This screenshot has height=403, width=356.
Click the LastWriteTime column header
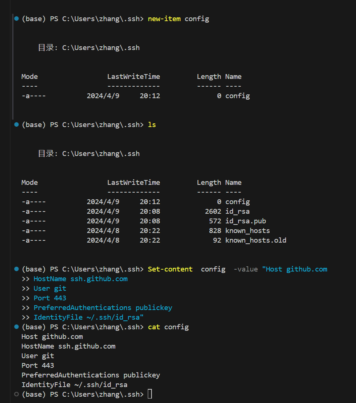tap(133, 76)
